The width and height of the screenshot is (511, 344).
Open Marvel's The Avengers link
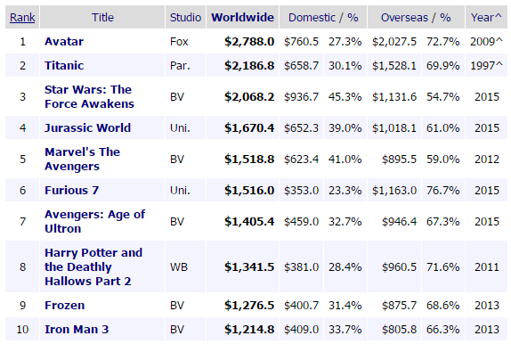click(x=83, y=159)
